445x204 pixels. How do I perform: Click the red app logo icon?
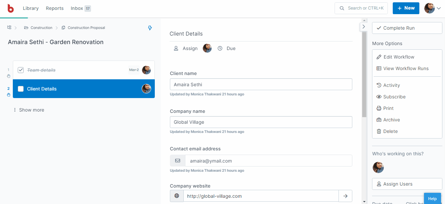pos(11,8)
